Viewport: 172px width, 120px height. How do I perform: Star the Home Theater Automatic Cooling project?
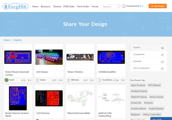coord(28,80)
